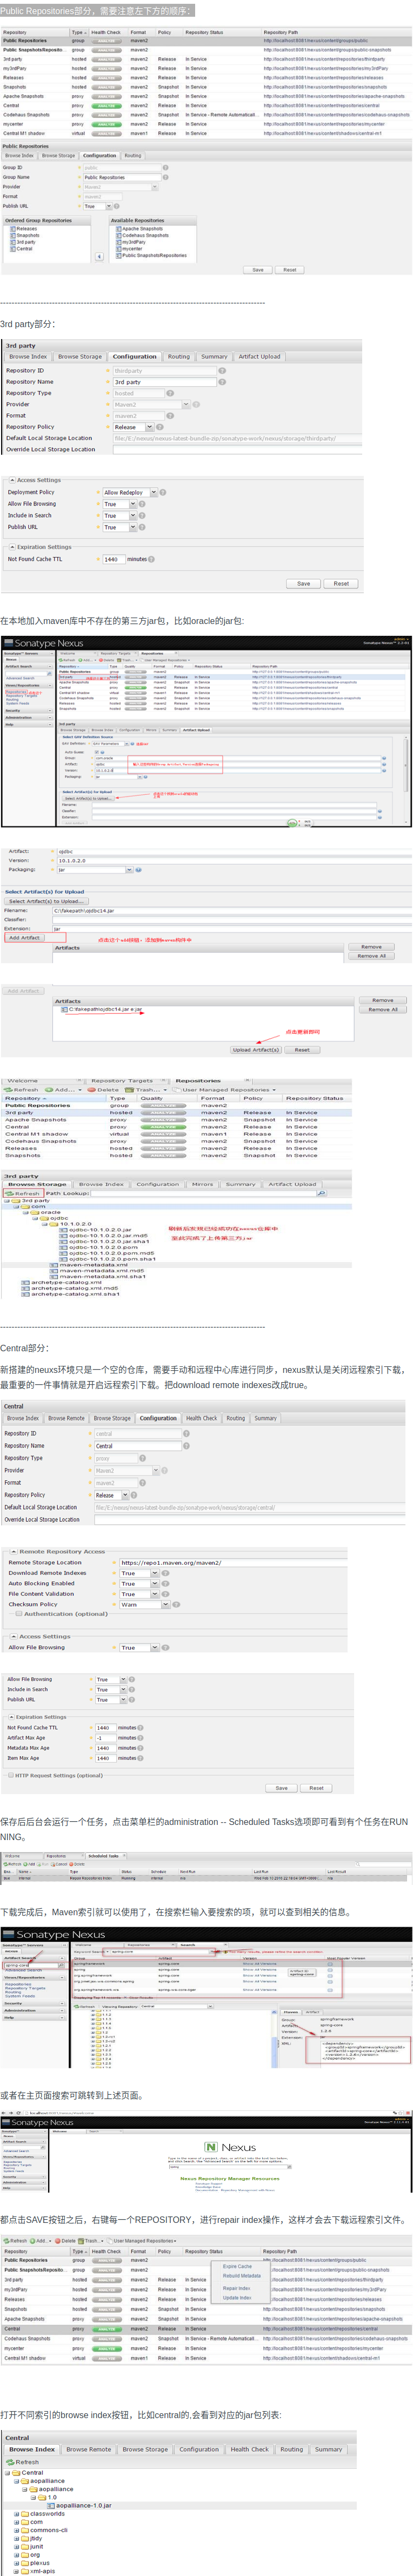Click Reset below HTTP Request Settings section
The width and height of the screenshot is (413, 2576).
[x=316, y=1788]
